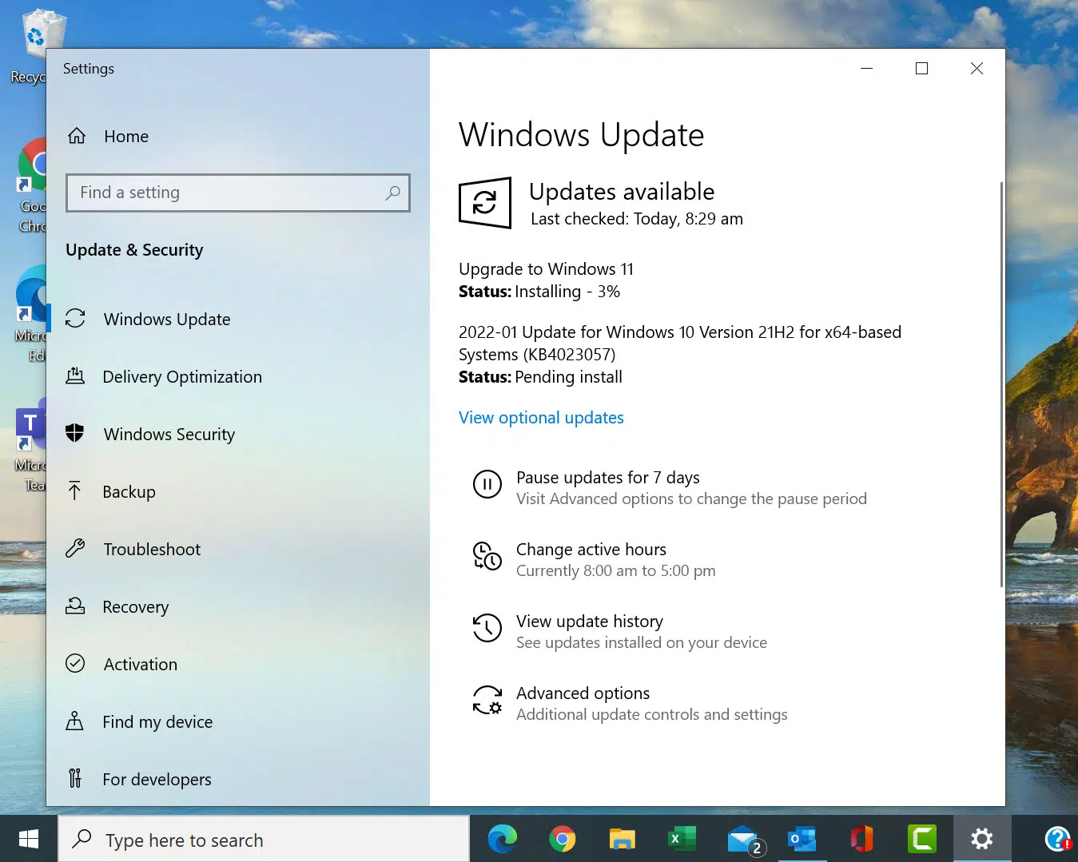Screen dimensions: 1078x862
Task: Open the Mail app in taskbar
Action: tap(746, 840)
